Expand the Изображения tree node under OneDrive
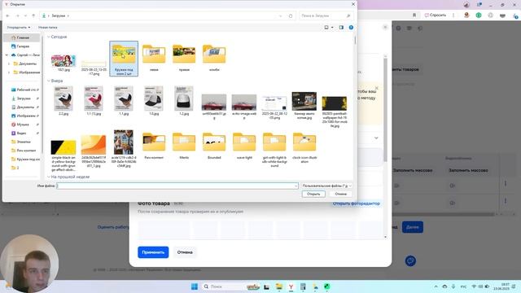This screenshot has height=293, width=521. pyautogui.click(x=9, y=72)
